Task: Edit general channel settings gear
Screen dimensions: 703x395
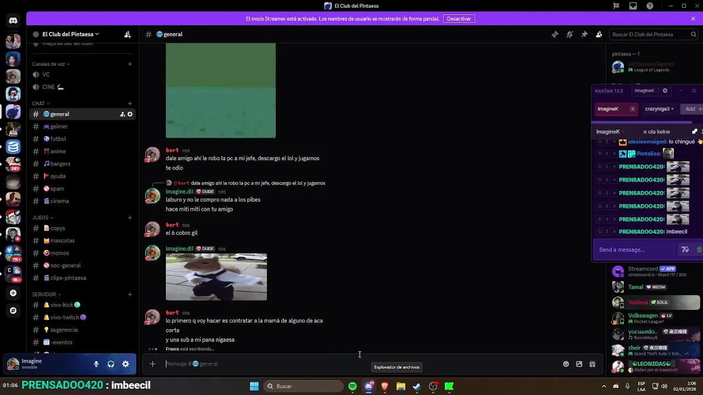Action: 130,114
